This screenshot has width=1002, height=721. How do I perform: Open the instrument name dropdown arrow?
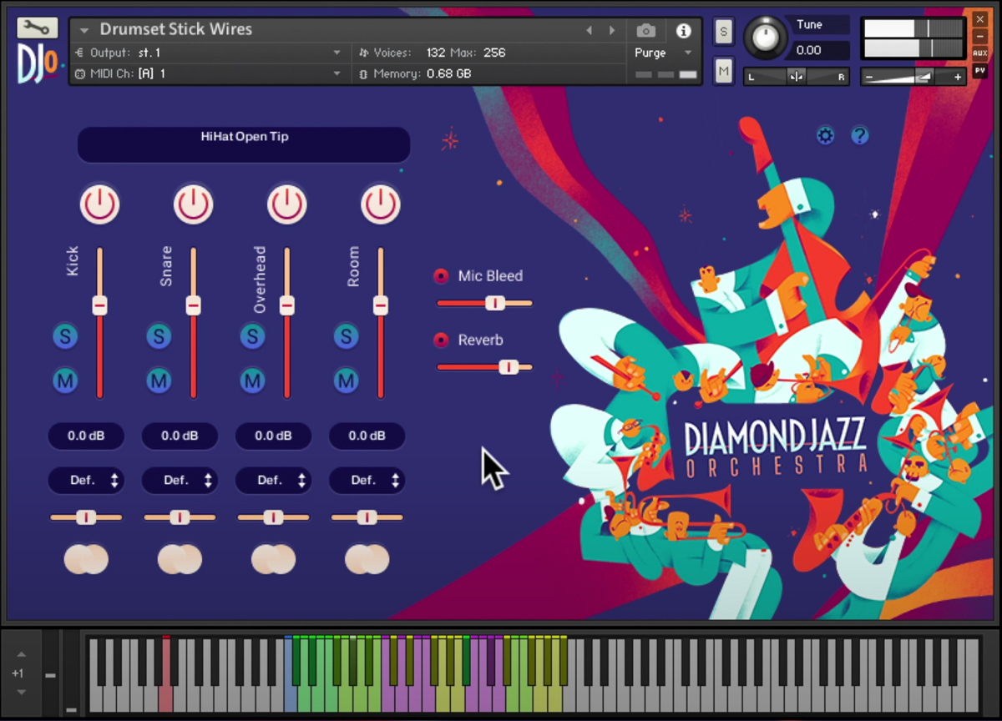[84, 30]
